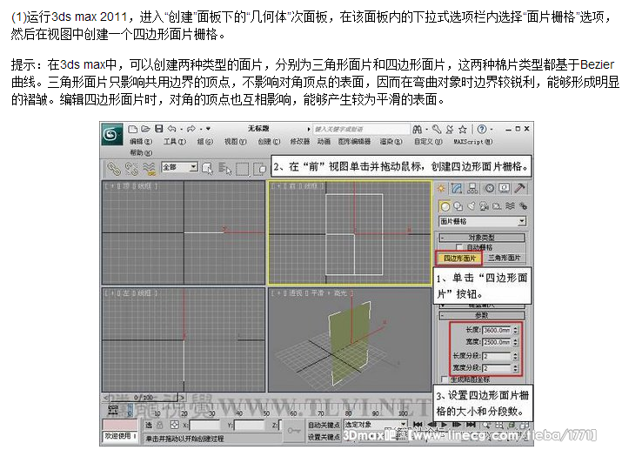Open the 编辑(E) menu
The width and height of the screenshot is (622, 450).
pyautogui.click(x=140, y=142)
